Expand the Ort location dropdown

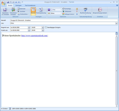point(117,23)
